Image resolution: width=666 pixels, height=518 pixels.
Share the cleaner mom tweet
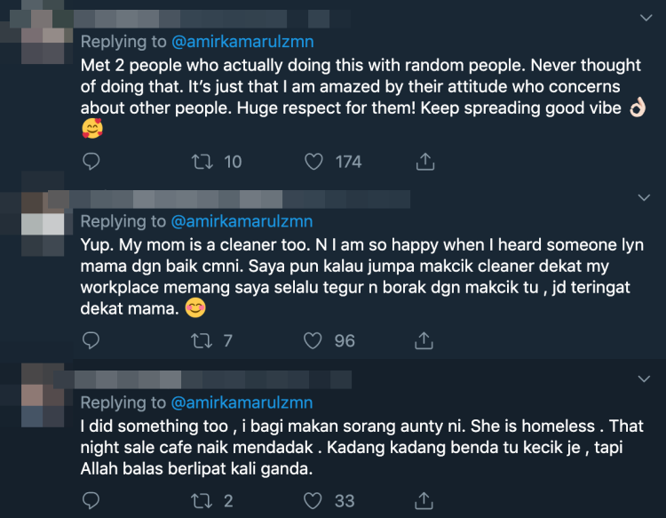(424, 340)
